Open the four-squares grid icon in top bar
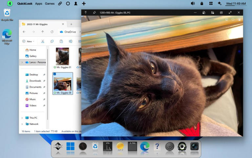Screen dimensions: 252x158 coord(211,3)
